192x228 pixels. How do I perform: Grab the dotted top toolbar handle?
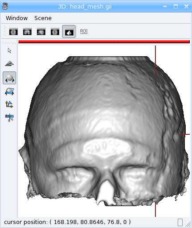pyautogui.click(x=5, y=31)
